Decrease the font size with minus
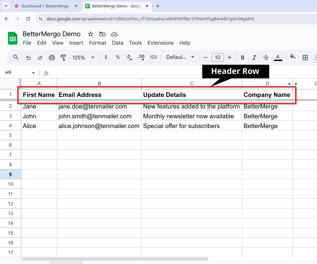Viewport: 317px width, 264px height. tap(205, 58)
